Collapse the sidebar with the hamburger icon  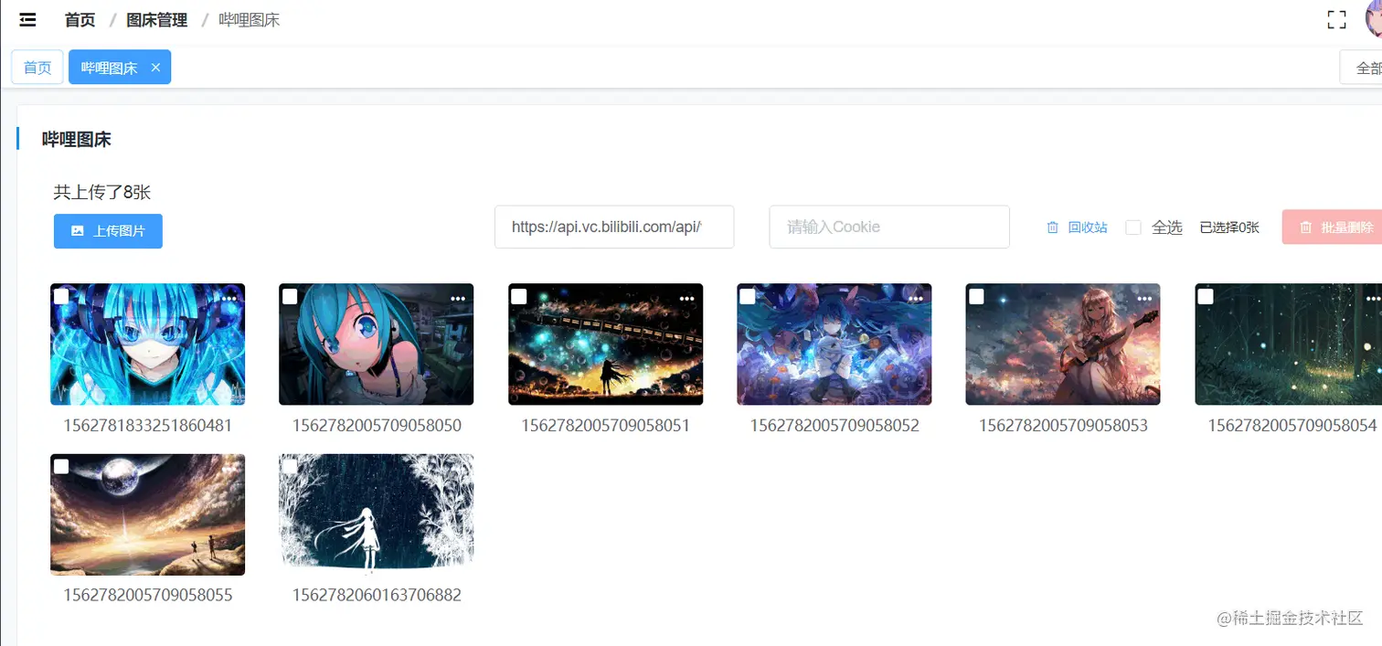pos(27,19)
